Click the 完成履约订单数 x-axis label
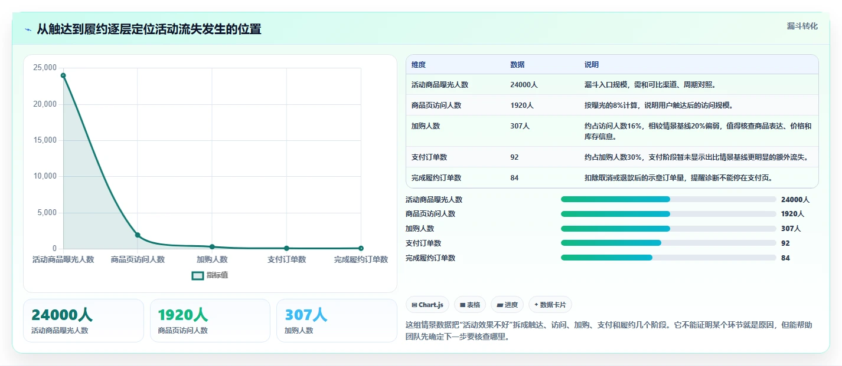842x366 pixels. [361, 259]
